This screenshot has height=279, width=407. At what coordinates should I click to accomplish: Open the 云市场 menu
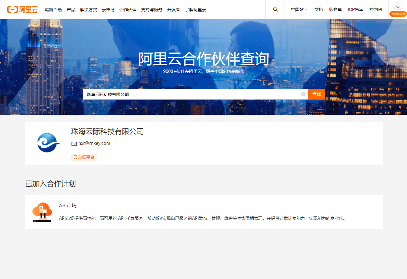pyautogui.click(x=108, y=10)
